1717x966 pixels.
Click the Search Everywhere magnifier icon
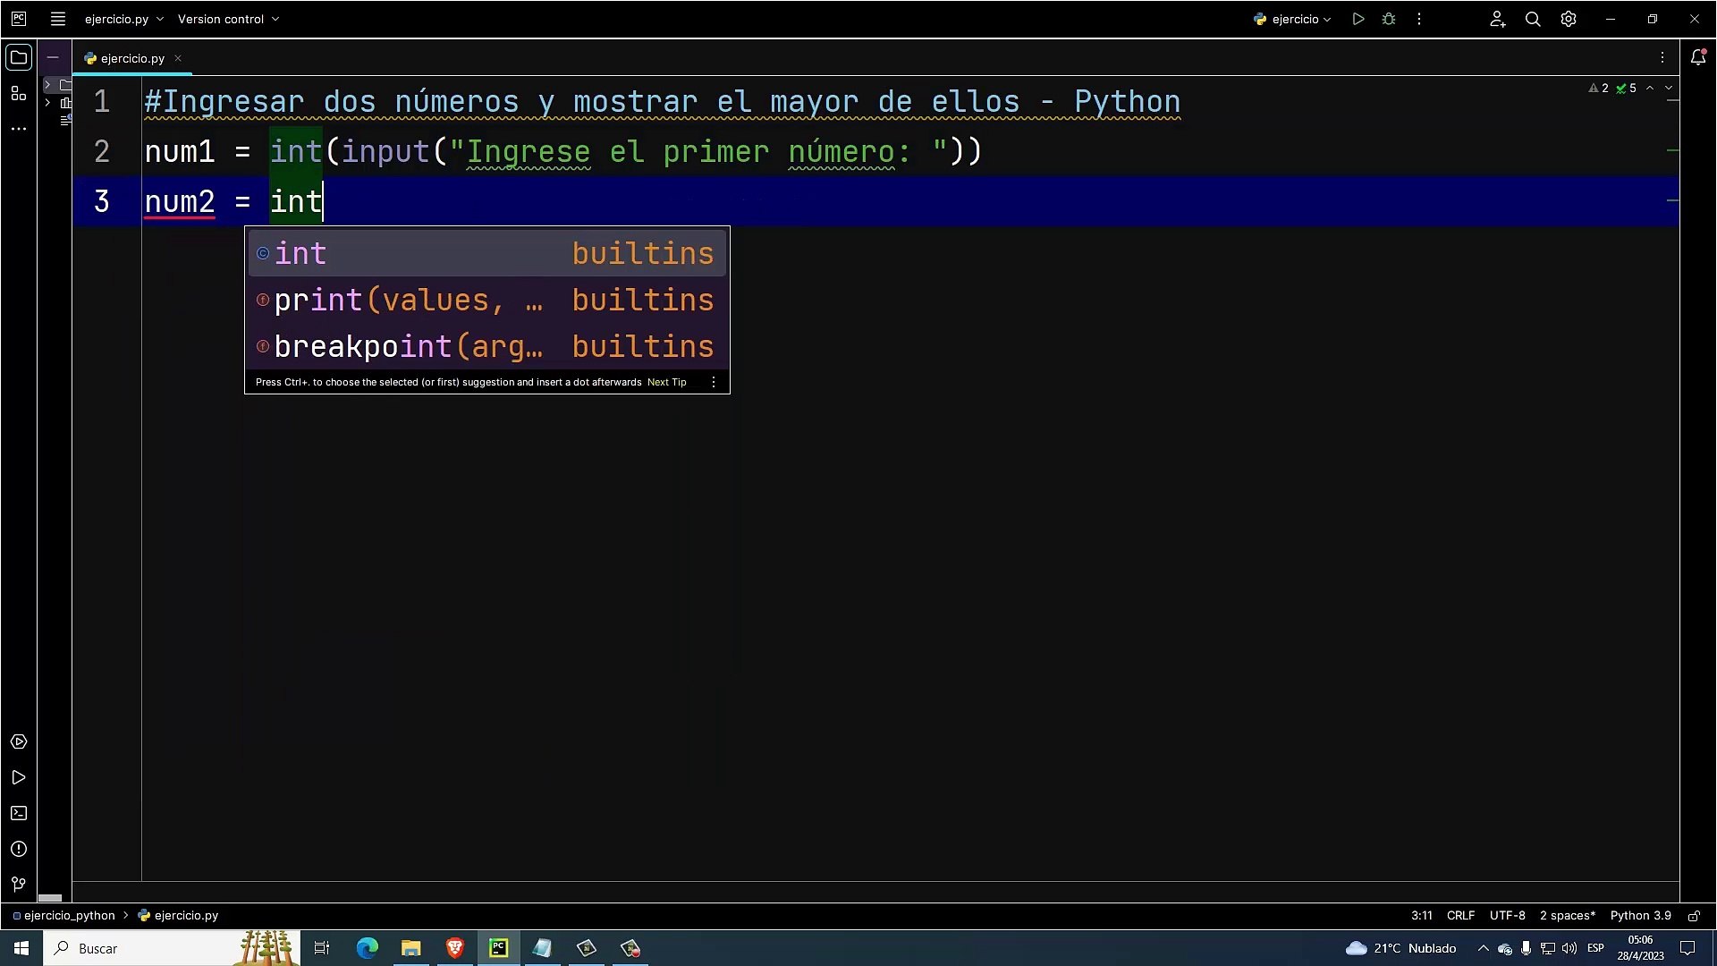(1532, 19)
